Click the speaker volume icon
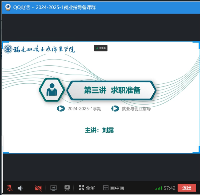 click(x=20, y=188)
